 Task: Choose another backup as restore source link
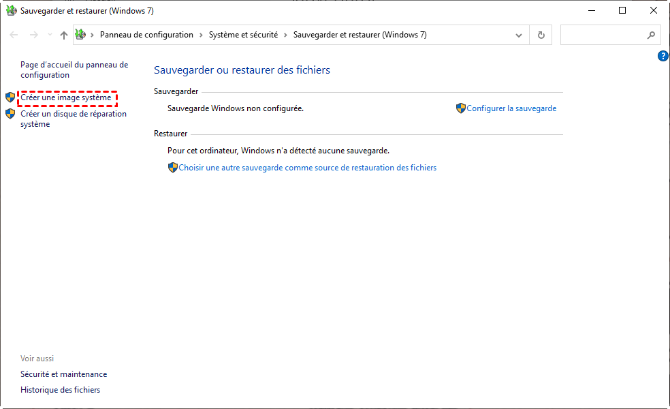coord(308,168)
